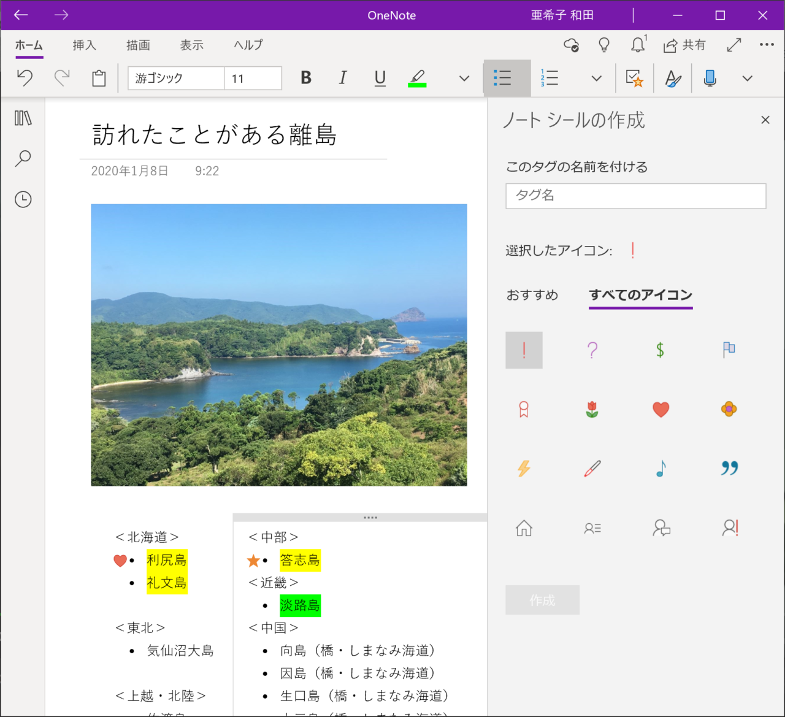The image size is (785, 717).
Task: Click the dictate microphone icon
Action: pos(710,78)
